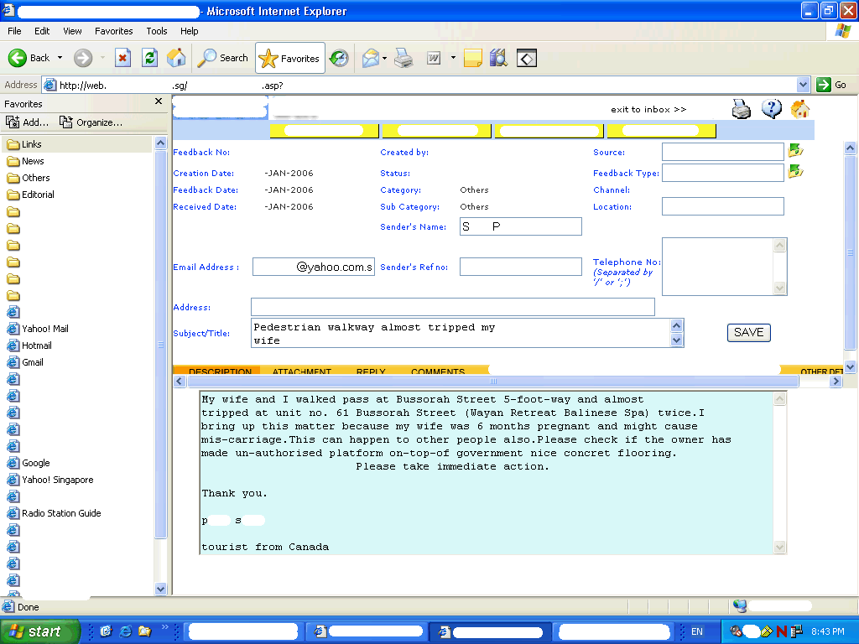Open the Back button history dropdown arrow
The height and width of the screenshot is (644, 859).
(x=60, y=58)
